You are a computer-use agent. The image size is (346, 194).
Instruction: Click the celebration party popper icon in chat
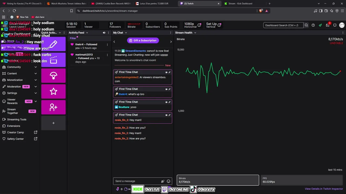pyautogui.click(x=163, y=181)
